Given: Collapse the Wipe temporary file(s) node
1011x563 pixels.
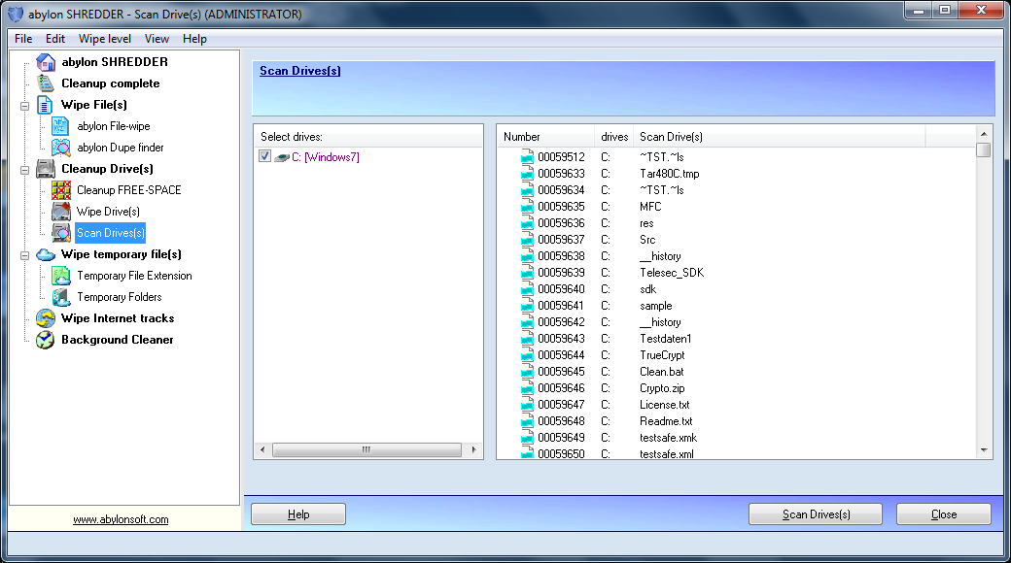Looking at the screenshot, I should [24, 255].
